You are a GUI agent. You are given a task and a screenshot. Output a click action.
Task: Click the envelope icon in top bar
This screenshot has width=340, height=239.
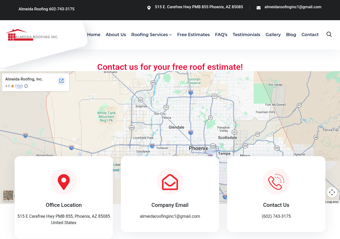[x=258, y=8]
